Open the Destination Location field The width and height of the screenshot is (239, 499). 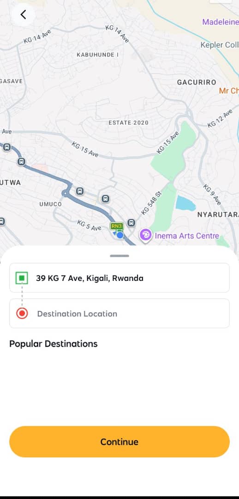click(x=119, y=313)
